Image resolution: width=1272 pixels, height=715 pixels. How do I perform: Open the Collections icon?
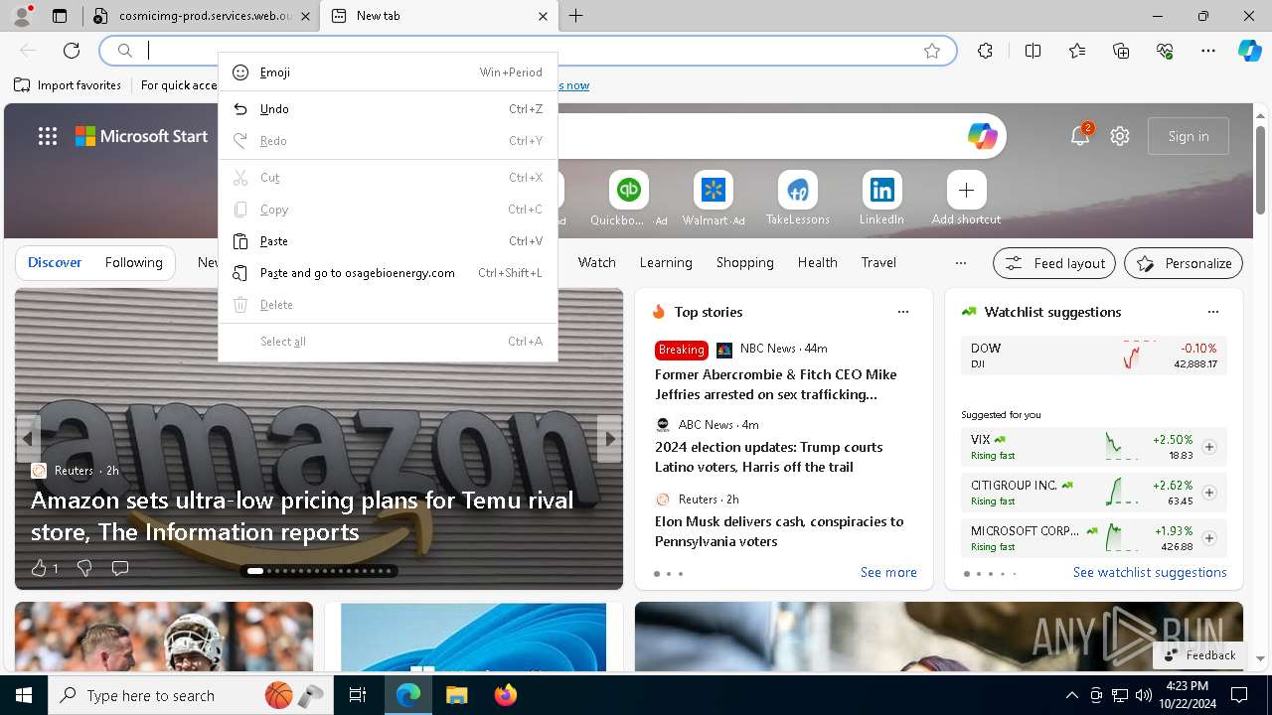coord(1121,51)
